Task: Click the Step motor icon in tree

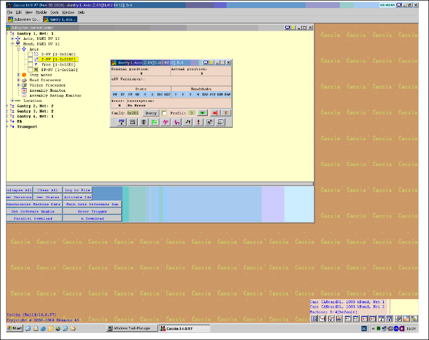Action: pos(24,75)
